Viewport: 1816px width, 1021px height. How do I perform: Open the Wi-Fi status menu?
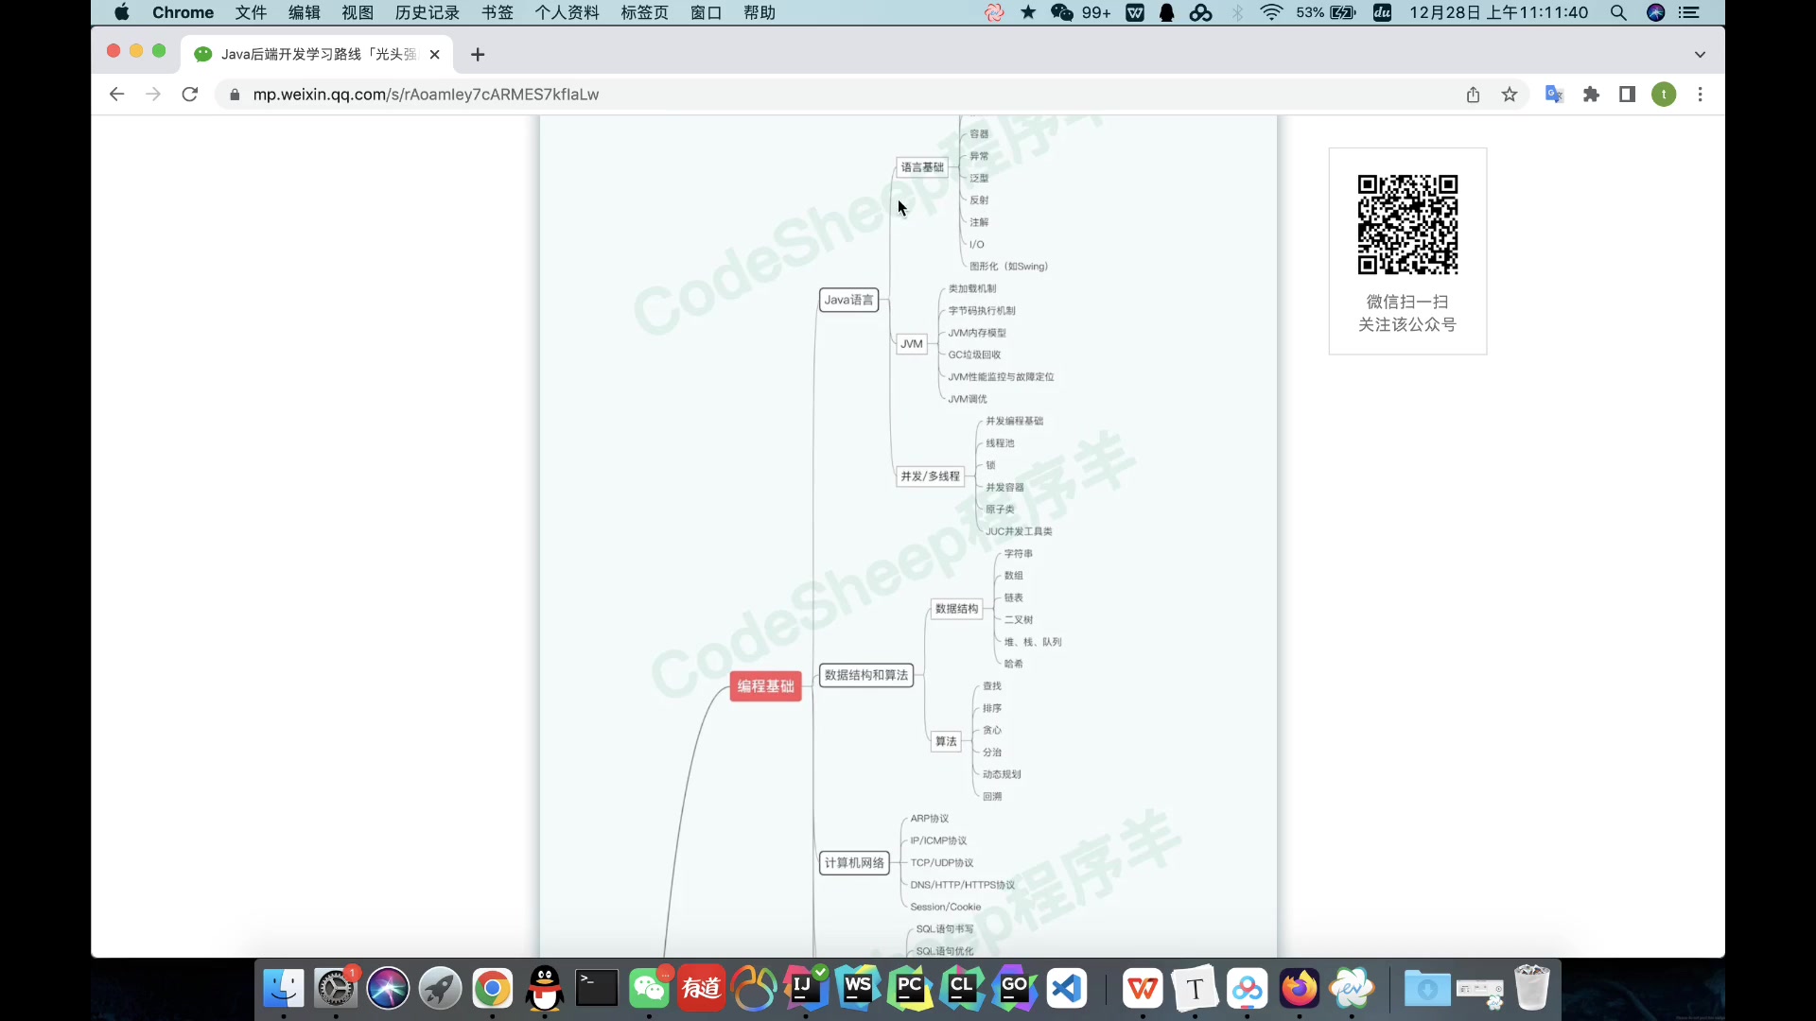pyautogui.click(x=1271, y=12)
